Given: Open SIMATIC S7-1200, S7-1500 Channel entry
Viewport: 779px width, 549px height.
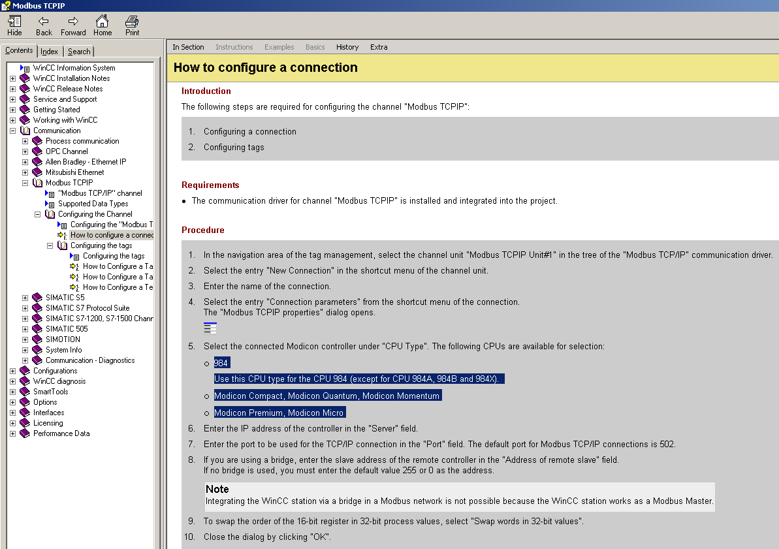Looking at the screenshot, I should tap(99, 319).
